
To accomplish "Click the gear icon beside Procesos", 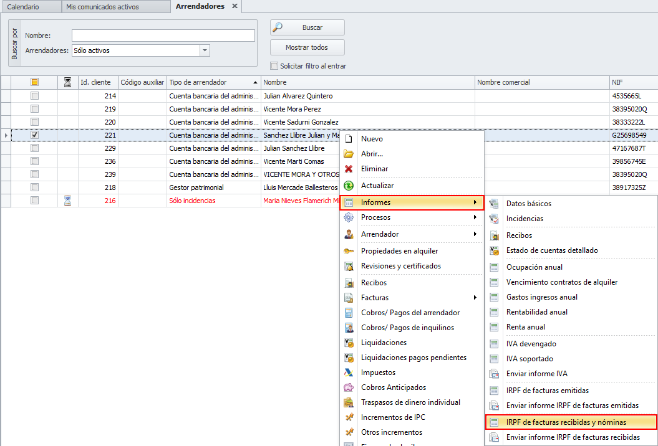I will pos(349,217).
